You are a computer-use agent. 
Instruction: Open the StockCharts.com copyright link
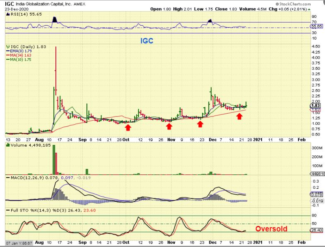coord(293,4)
